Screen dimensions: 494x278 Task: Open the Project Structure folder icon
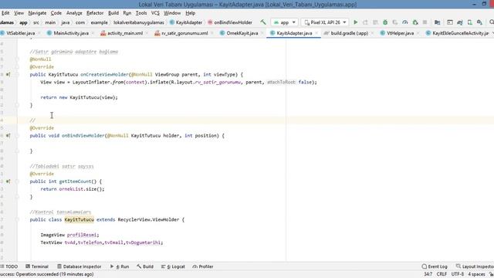pyautogui.click(x=438, y=22)
